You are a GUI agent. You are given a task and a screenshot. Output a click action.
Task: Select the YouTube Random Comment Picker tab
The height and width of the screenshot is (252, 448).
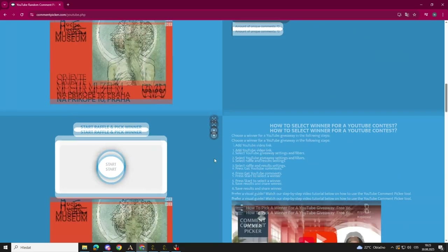tap(36, 5)
